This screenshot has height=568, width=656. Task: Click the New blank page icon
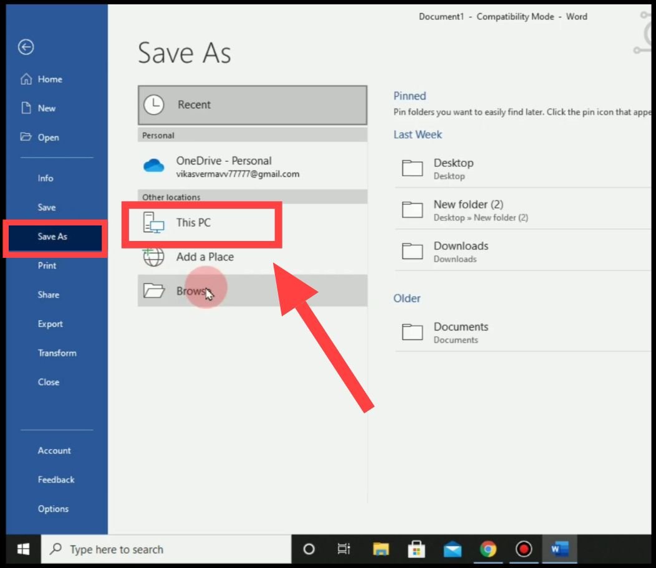(x=26, y=108)
